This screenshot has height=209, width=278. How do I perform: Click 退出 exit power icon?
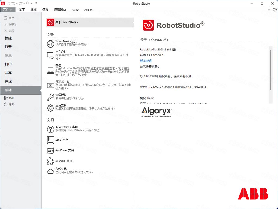tap(9, 104)
